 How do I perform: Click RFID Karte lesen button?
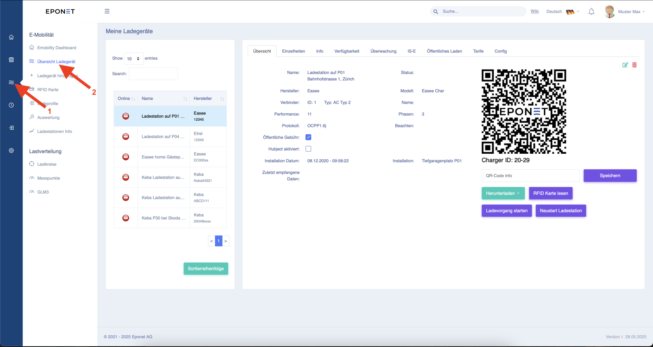click(x=550, y=193)
